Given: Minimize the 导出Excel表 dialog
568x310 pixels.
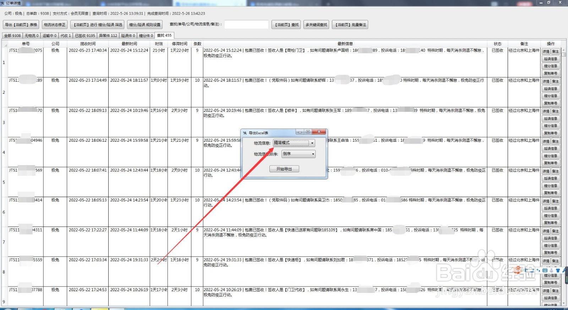Looking at the screenshot, I should coord(300,132).
